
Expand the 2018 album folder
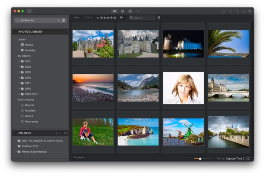pyautogui.click(x=19, y=77)
